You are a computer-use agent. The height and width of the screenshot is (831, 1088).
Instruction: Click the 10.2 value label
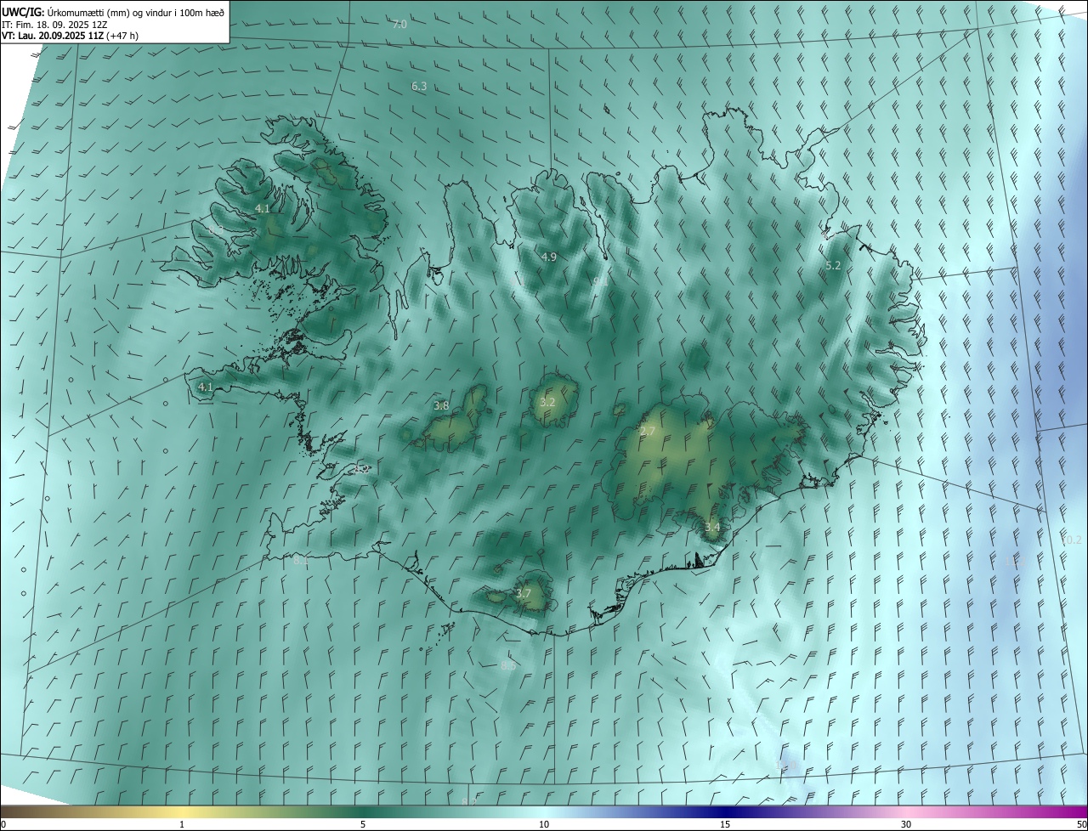click(x=1072, y=540)
